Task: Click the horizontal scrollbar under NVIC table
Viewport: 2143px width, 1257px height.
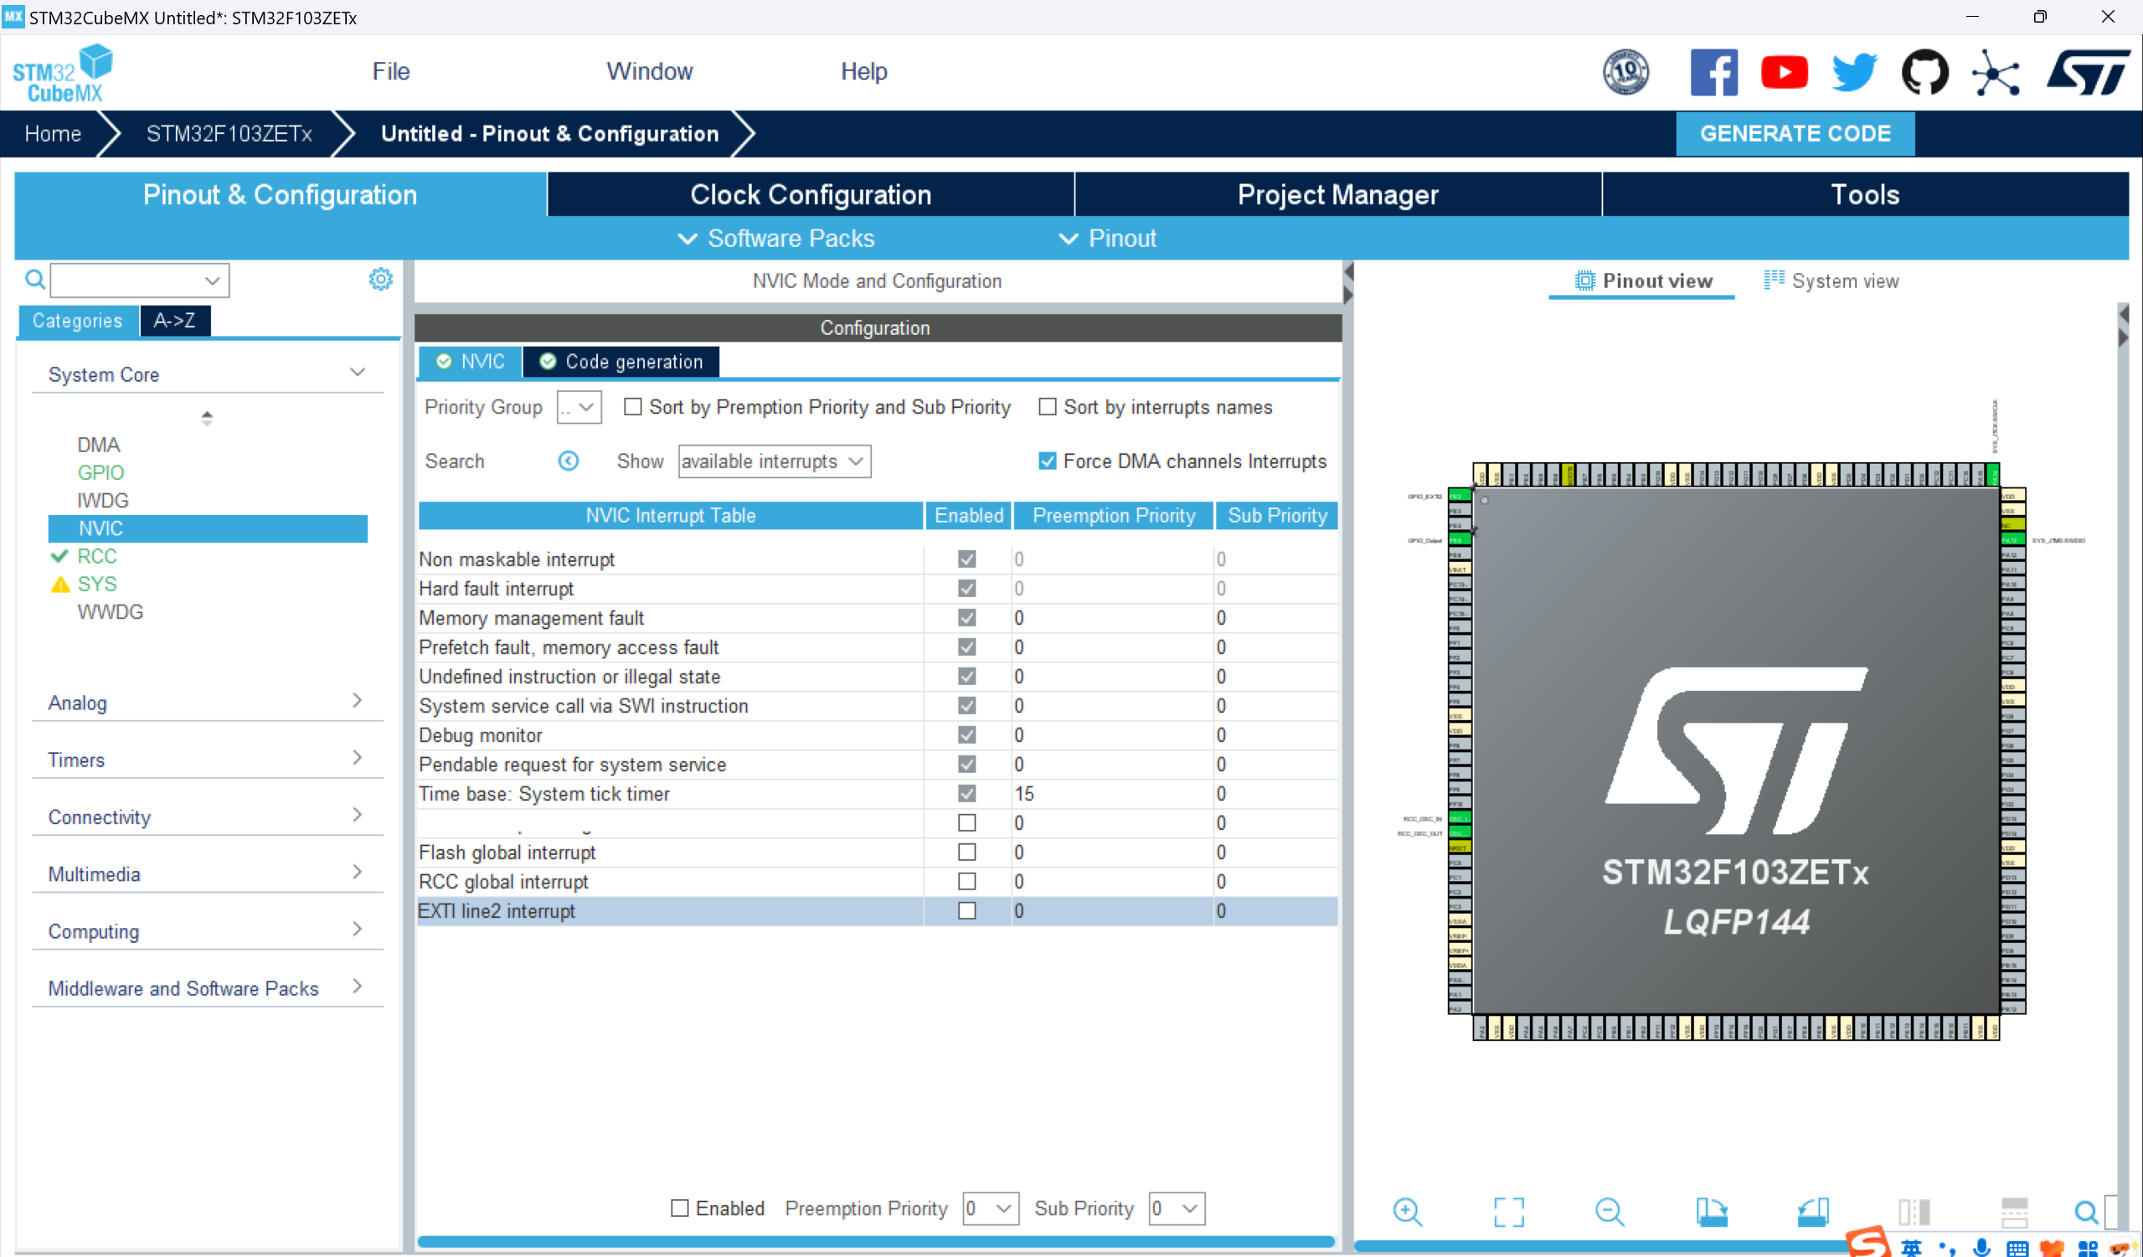Action: 875,1242
